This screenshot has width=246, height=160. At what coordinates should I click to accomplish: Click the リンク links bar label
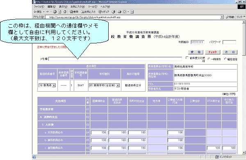coord(239,17)
